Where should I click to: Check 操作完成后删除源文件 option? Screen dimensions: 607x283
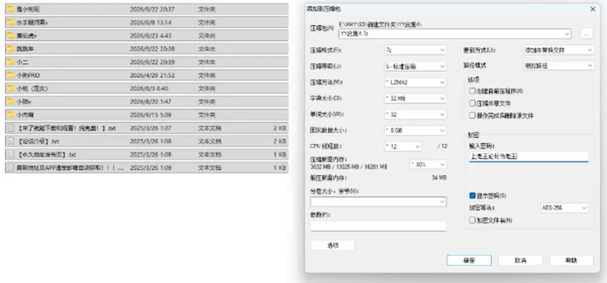[x=472, y=115]
